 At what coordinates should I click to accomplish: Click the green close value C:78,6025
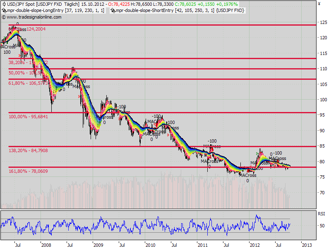tap(185, 4)
